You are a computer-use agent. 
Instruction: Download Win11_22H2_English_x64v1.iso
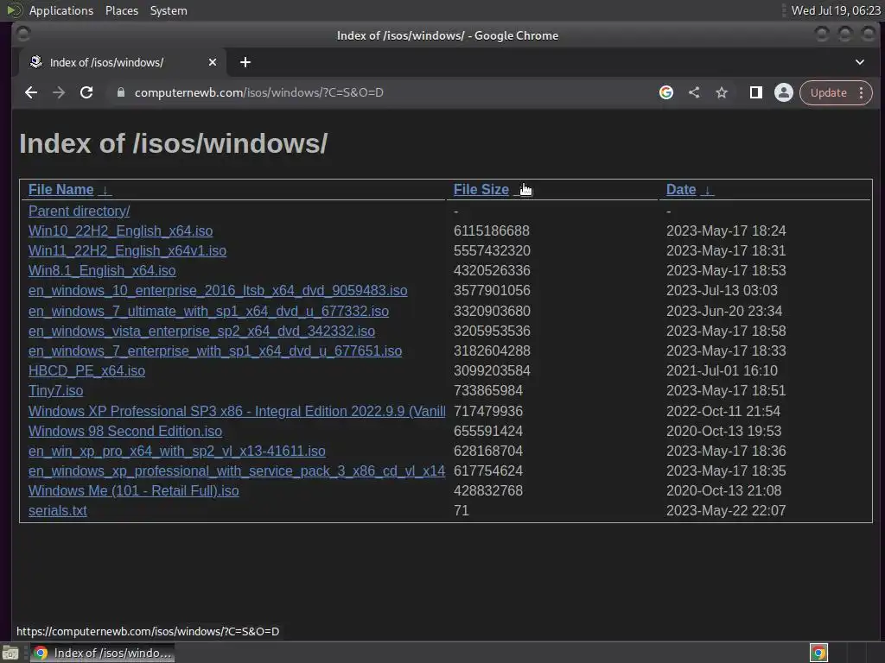[128, 251]
